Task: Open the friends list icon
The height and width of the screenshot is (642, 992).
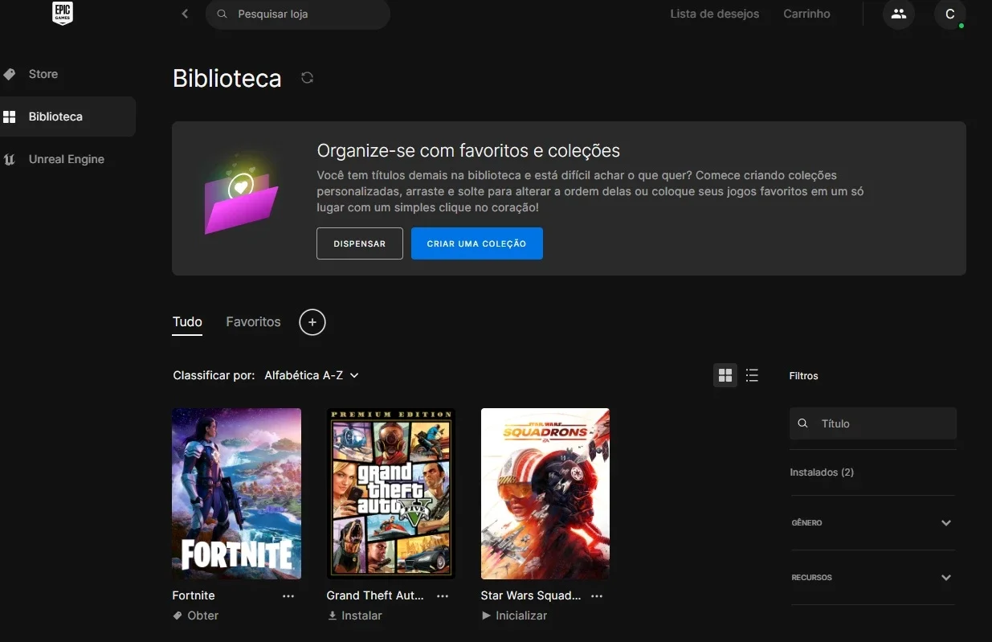Action: tap(899, 14)
